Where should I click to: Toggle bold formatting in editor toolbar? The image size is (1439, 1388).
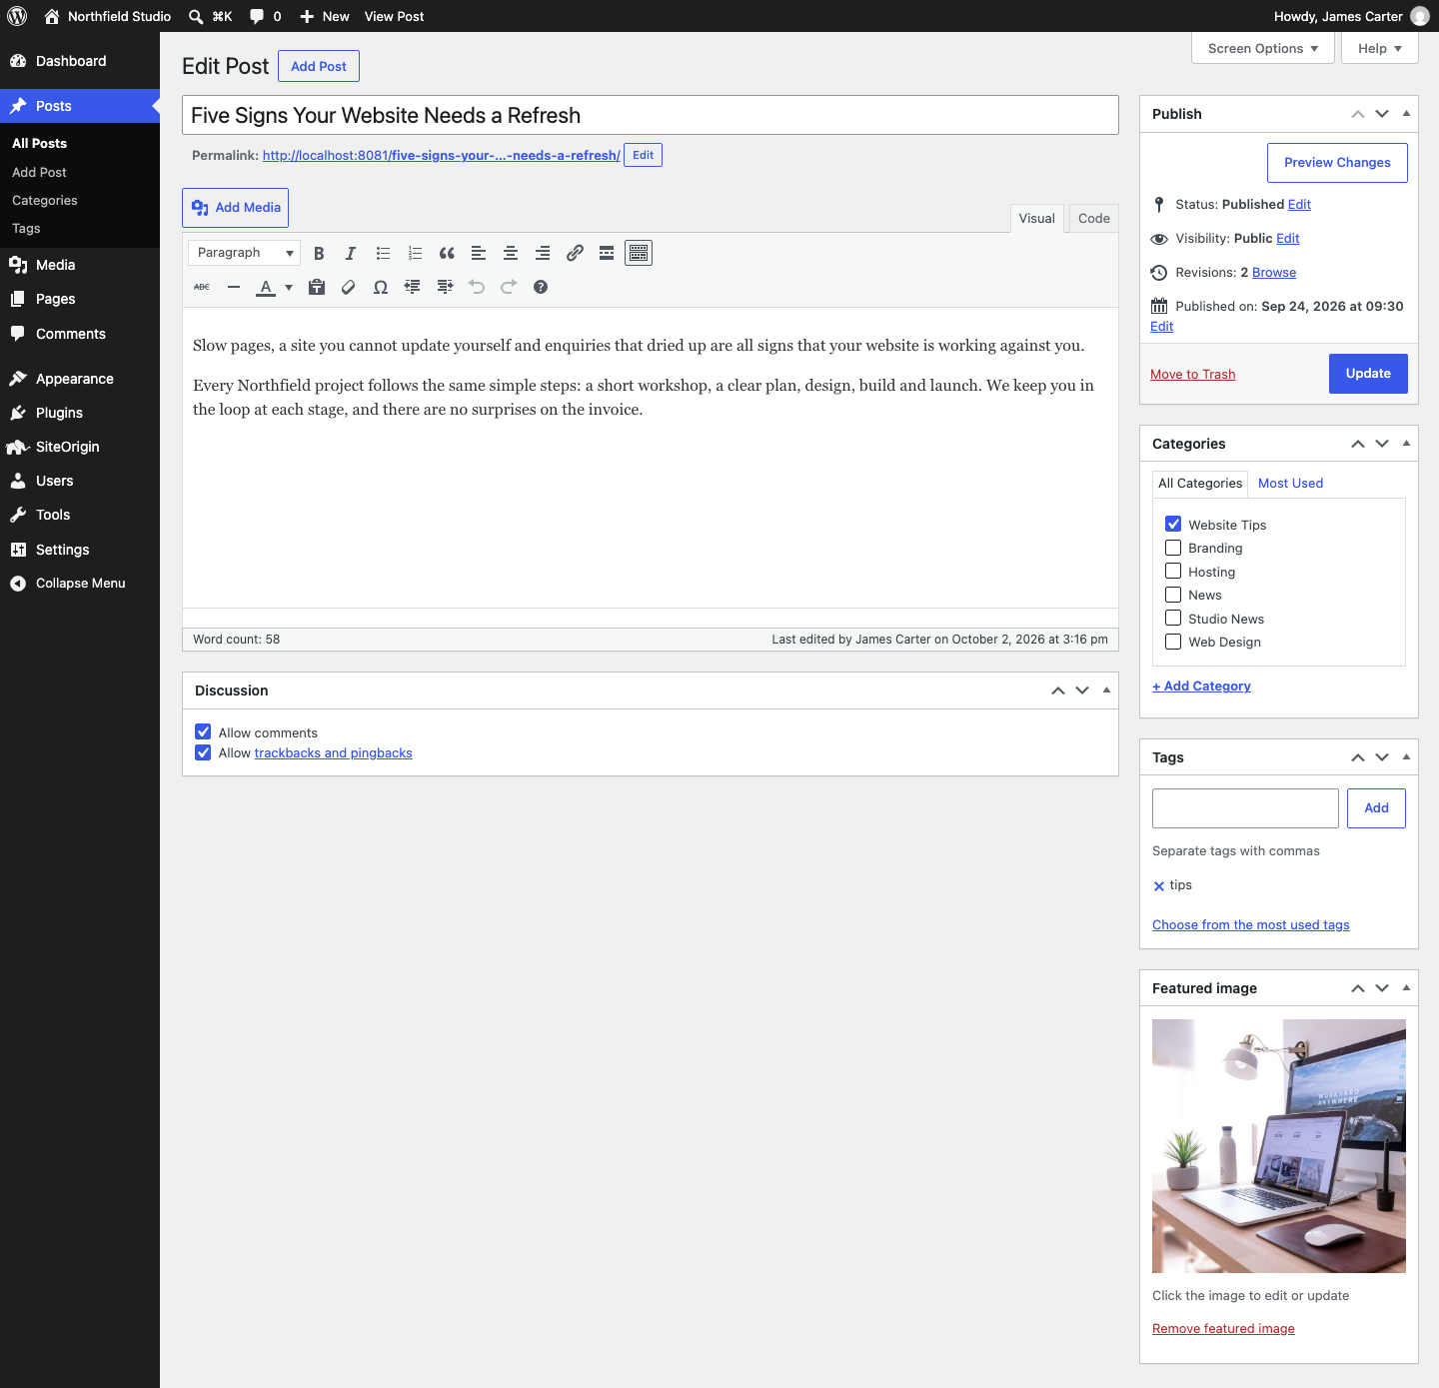click(319, 253)
